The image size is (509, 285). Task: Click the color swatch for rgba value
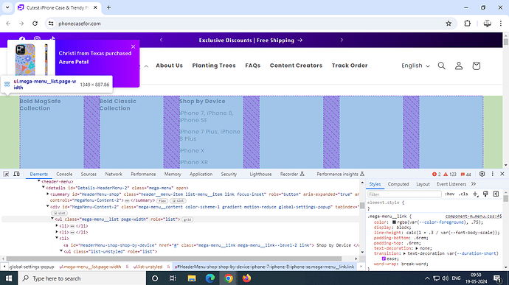tap(394, 222)
